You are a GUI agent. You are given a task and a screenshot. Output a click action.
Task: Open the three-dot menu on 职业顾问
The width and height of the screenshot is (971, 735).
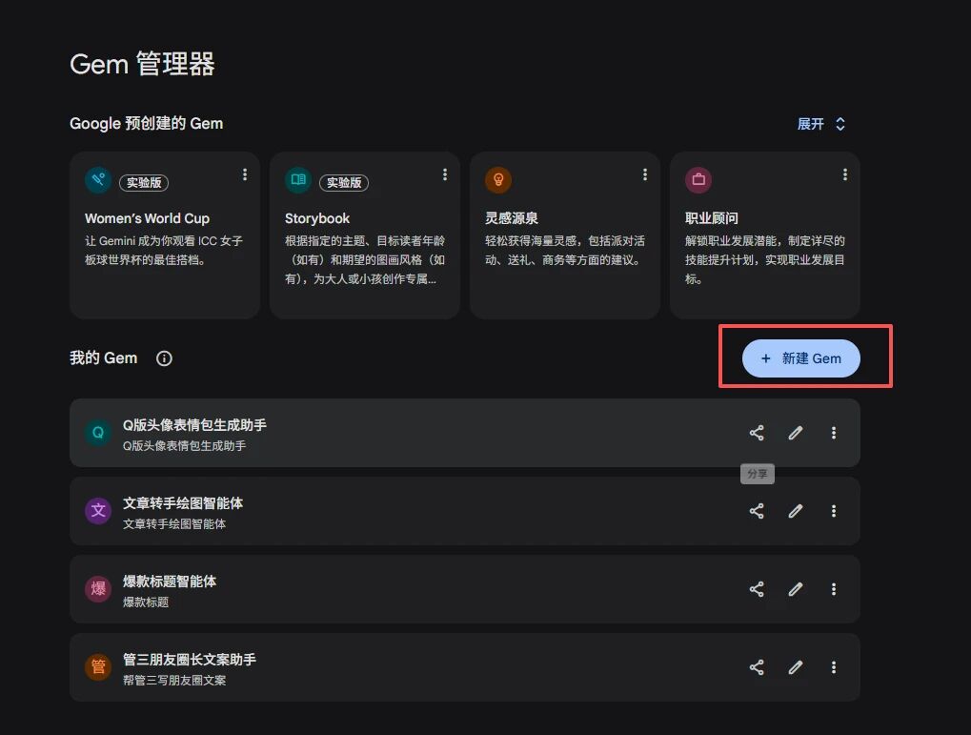(x=844, y=174)
